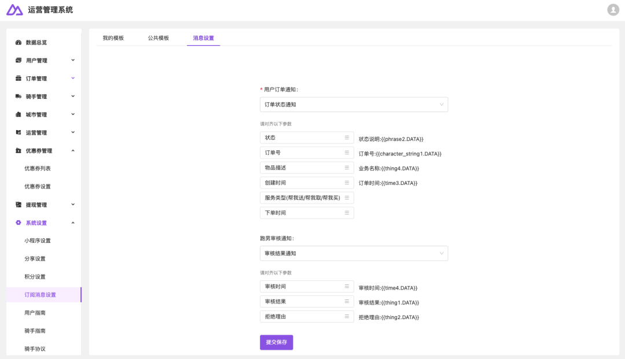Open the 订单状态通知 dropdown
This screenshot has height=359, width=625.
tap(354, 105)
